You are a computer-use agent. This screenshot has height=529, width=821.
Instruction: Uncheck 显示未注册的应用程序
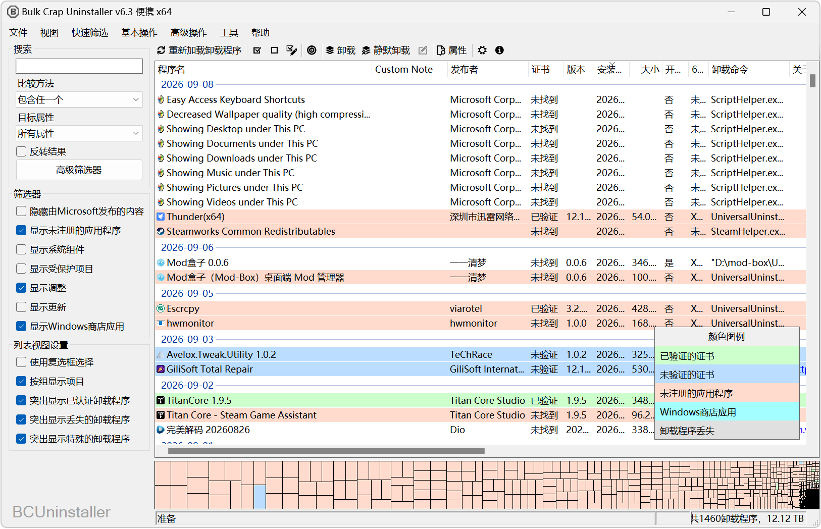click(x=21, y=231)
